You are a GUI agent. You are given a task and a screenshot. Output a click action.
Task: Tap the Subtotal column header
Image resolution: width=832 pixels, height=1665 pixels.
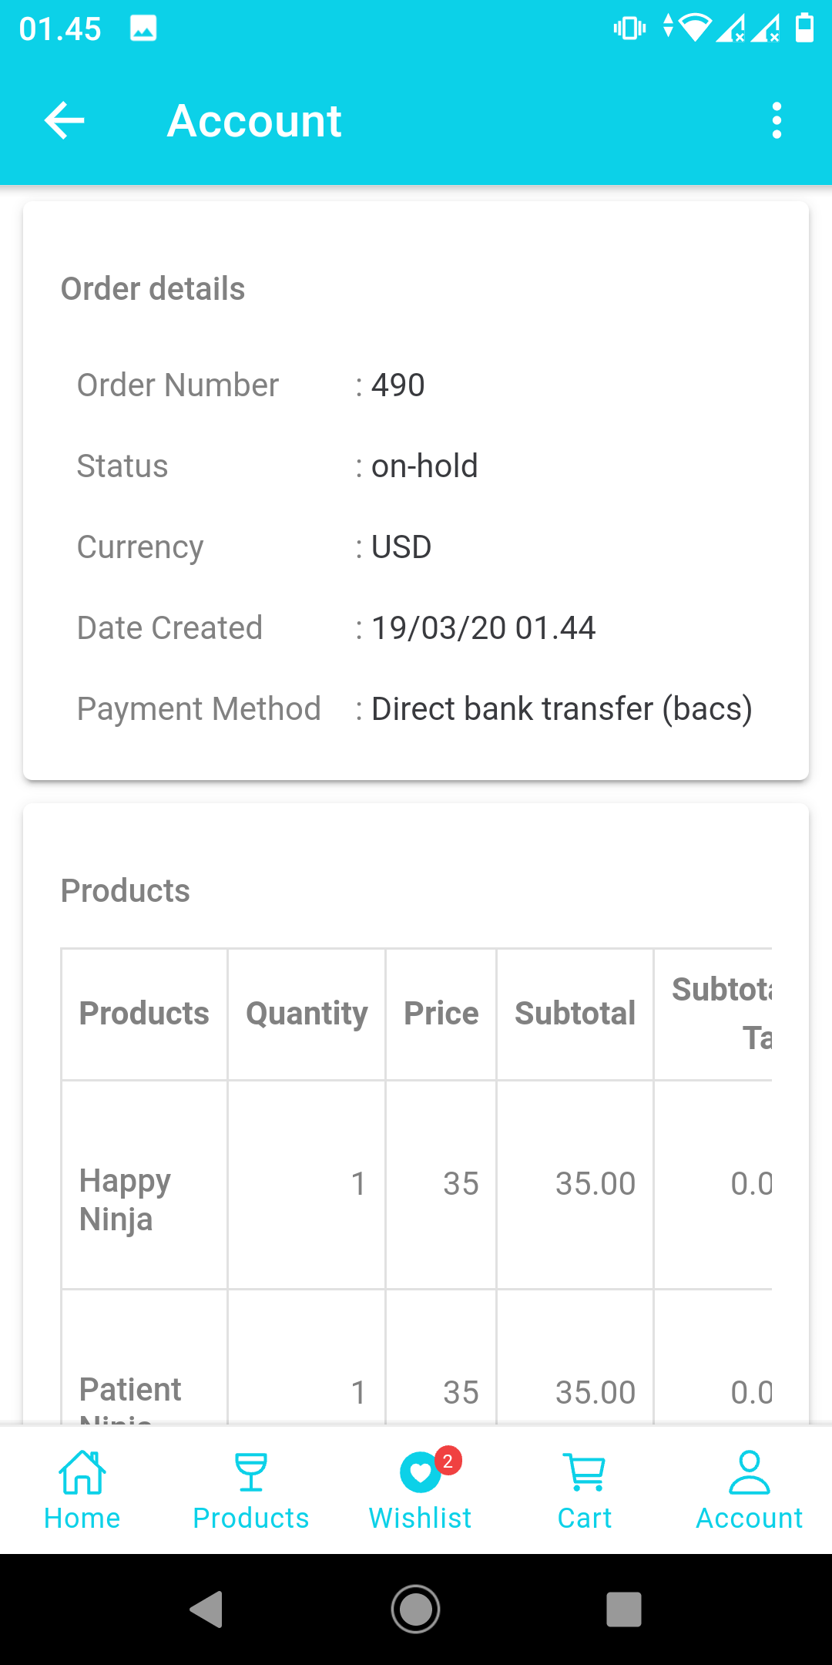pyautogui.click(x=575, y=1014)
